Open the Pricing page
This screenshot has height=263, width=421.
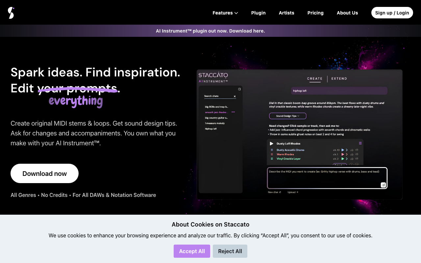[315, 13]
